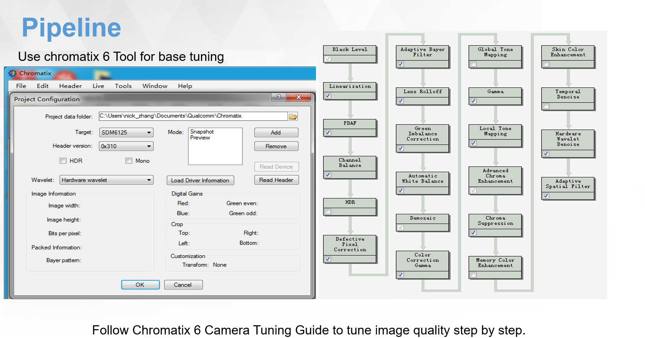The height and width of the screenshot is (338, 645).
Task: Click the Remove button
Action: click(276, 146)
